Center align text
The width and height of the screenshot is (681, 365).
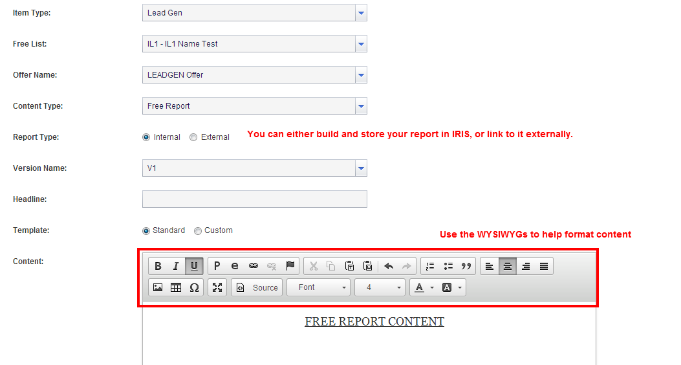507,266
